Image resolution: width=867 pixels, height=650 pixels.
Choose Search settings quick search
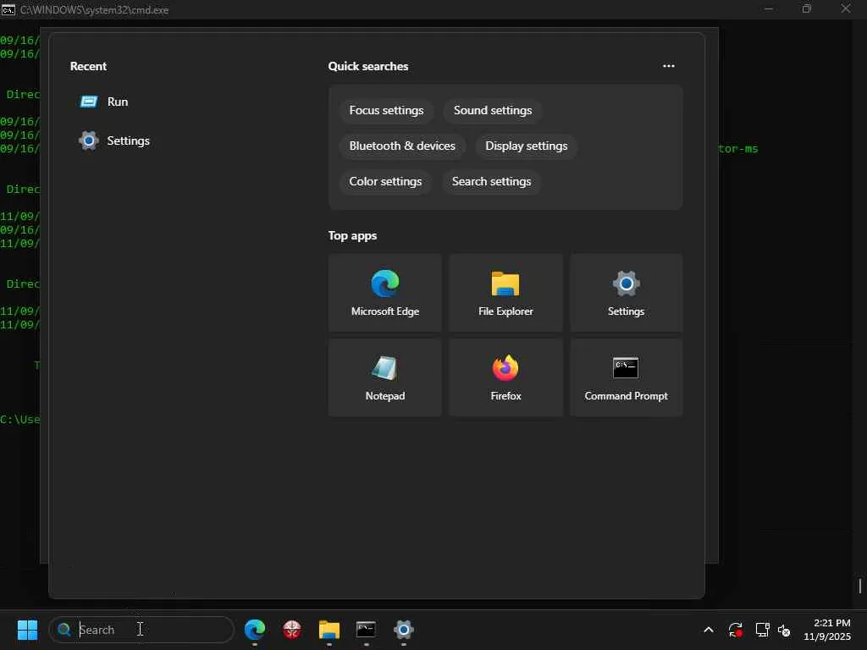tap(491, 181)
